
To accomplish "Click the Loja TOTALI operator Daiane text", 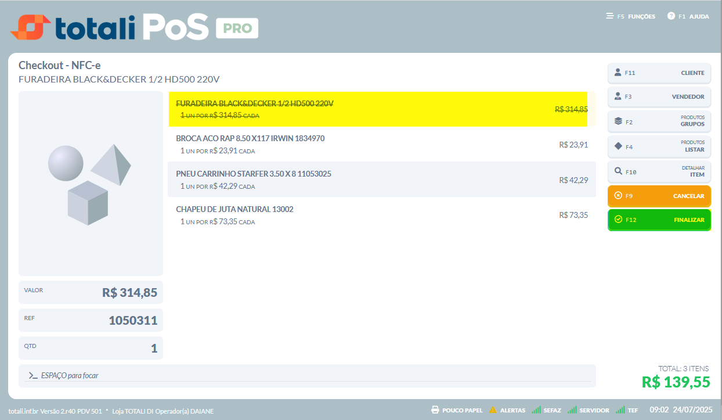I will pyautogui.click(x=163, y=411).
